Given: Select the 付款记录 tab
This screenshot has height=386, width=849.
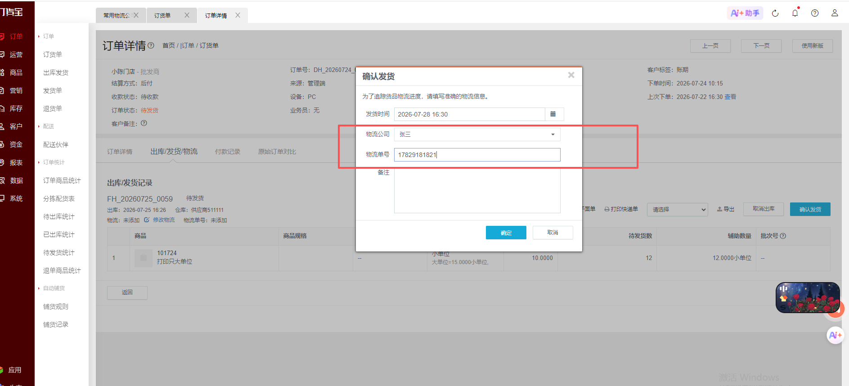Looking at the screenshot, I should point(228,152).
